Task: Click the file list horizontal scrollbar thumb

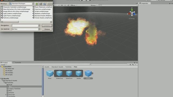Action: point(11,22)
